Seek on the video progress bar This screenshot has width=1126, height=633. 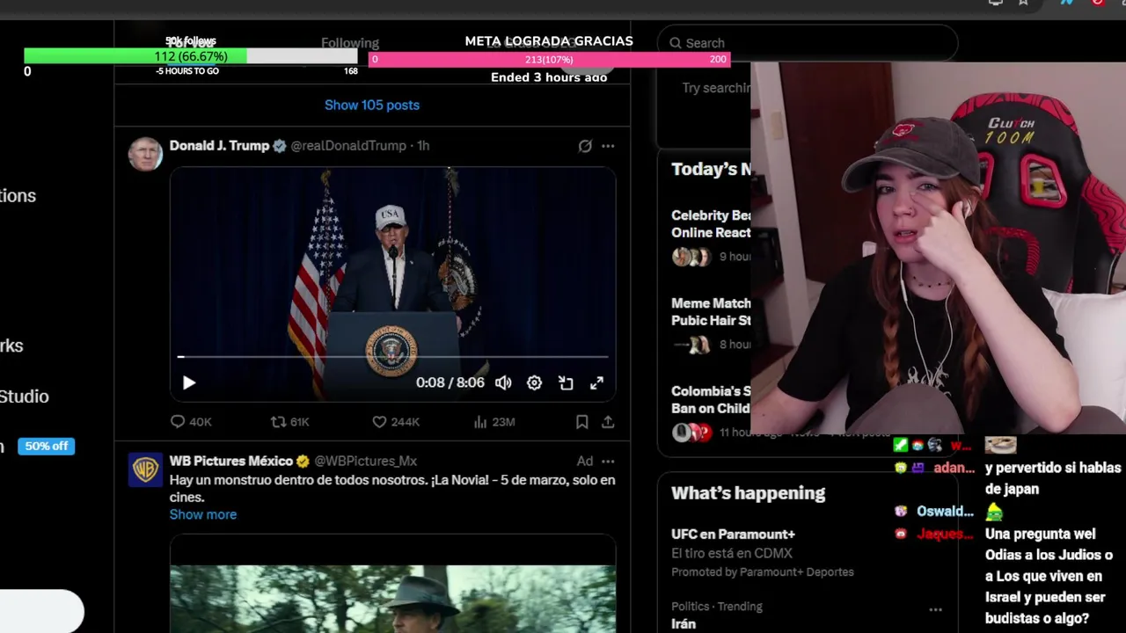coord(393,357)
